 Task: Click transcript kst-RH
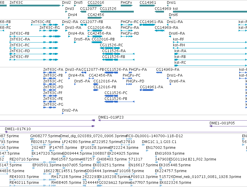tap(179, 45)
